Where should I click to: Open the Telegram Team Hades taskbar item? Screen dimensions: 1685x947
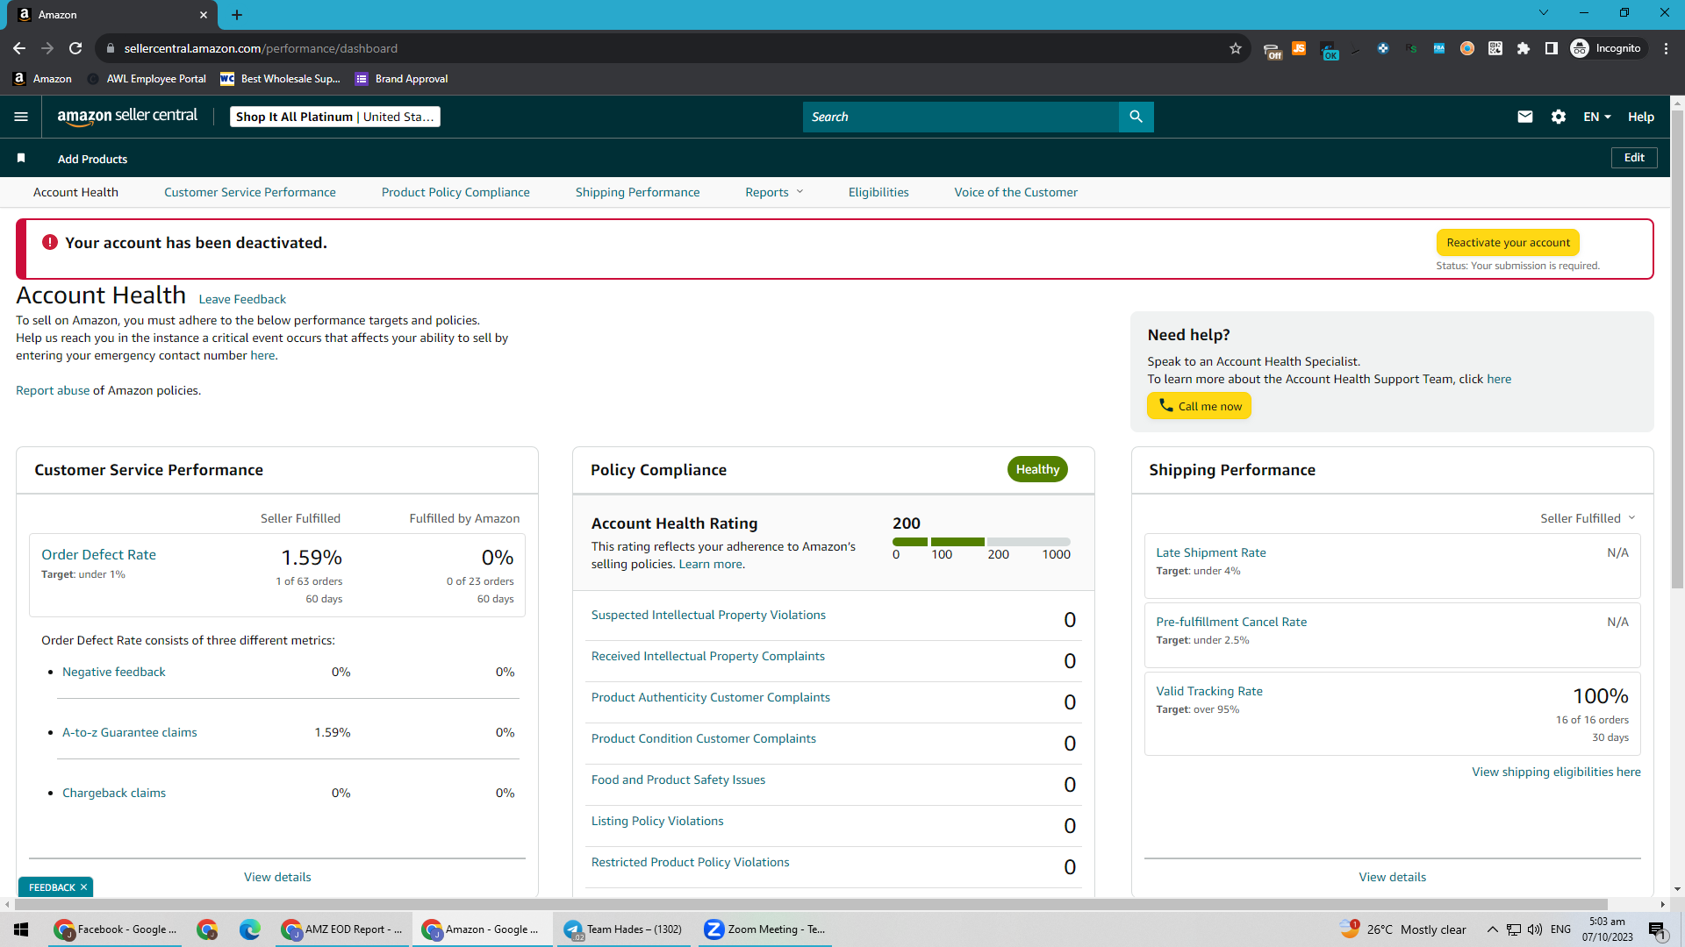(x=623, y=929)
